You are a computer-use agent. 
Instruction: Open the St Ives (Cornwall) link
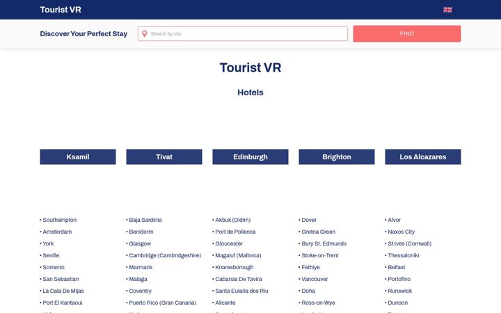pyautogui.click(x=410, y=243)
